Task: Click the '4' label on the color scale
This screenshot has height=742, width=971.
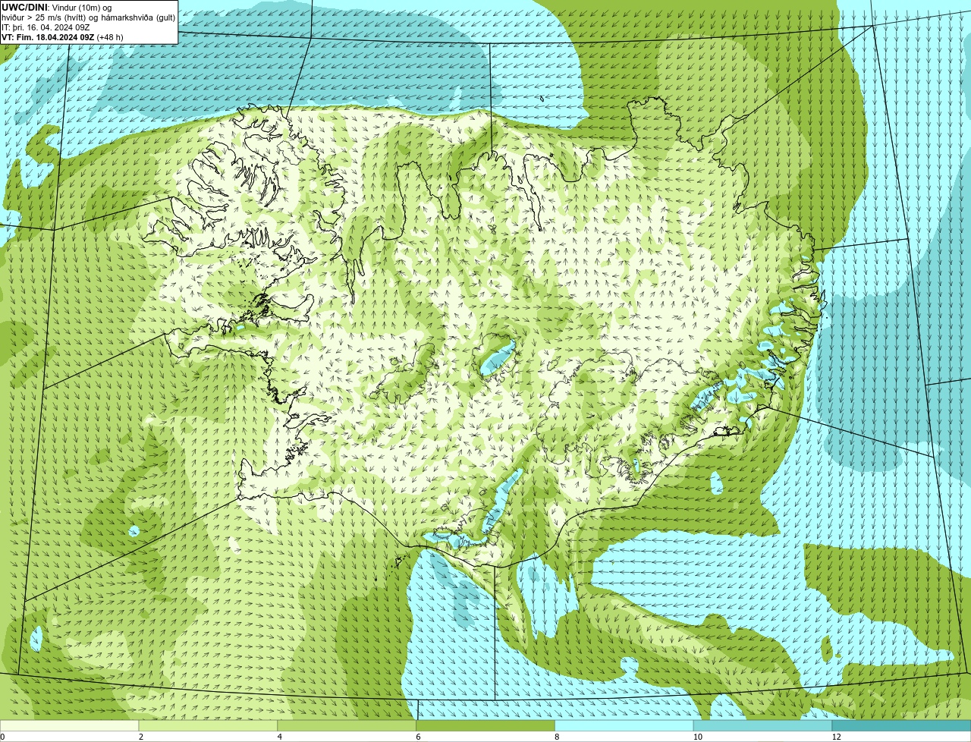Action: (279, 737)
